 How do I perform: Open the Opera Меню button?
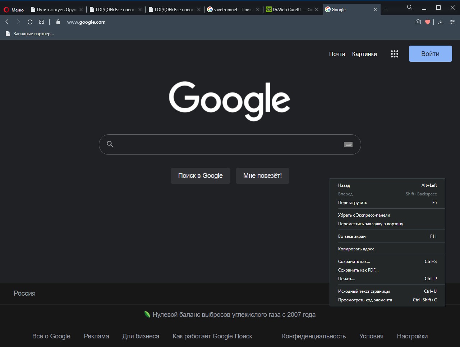tap(14, 10)
